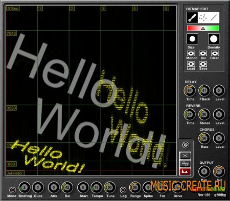Image resolution: width=230 pixels, height=201 pixels.
Task: Select the line drawing tool
Action: [214, 18]
